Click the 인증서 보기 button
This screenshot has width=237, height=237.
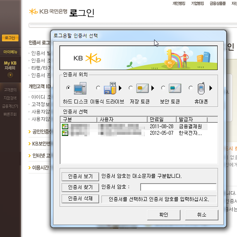point(80,177)
